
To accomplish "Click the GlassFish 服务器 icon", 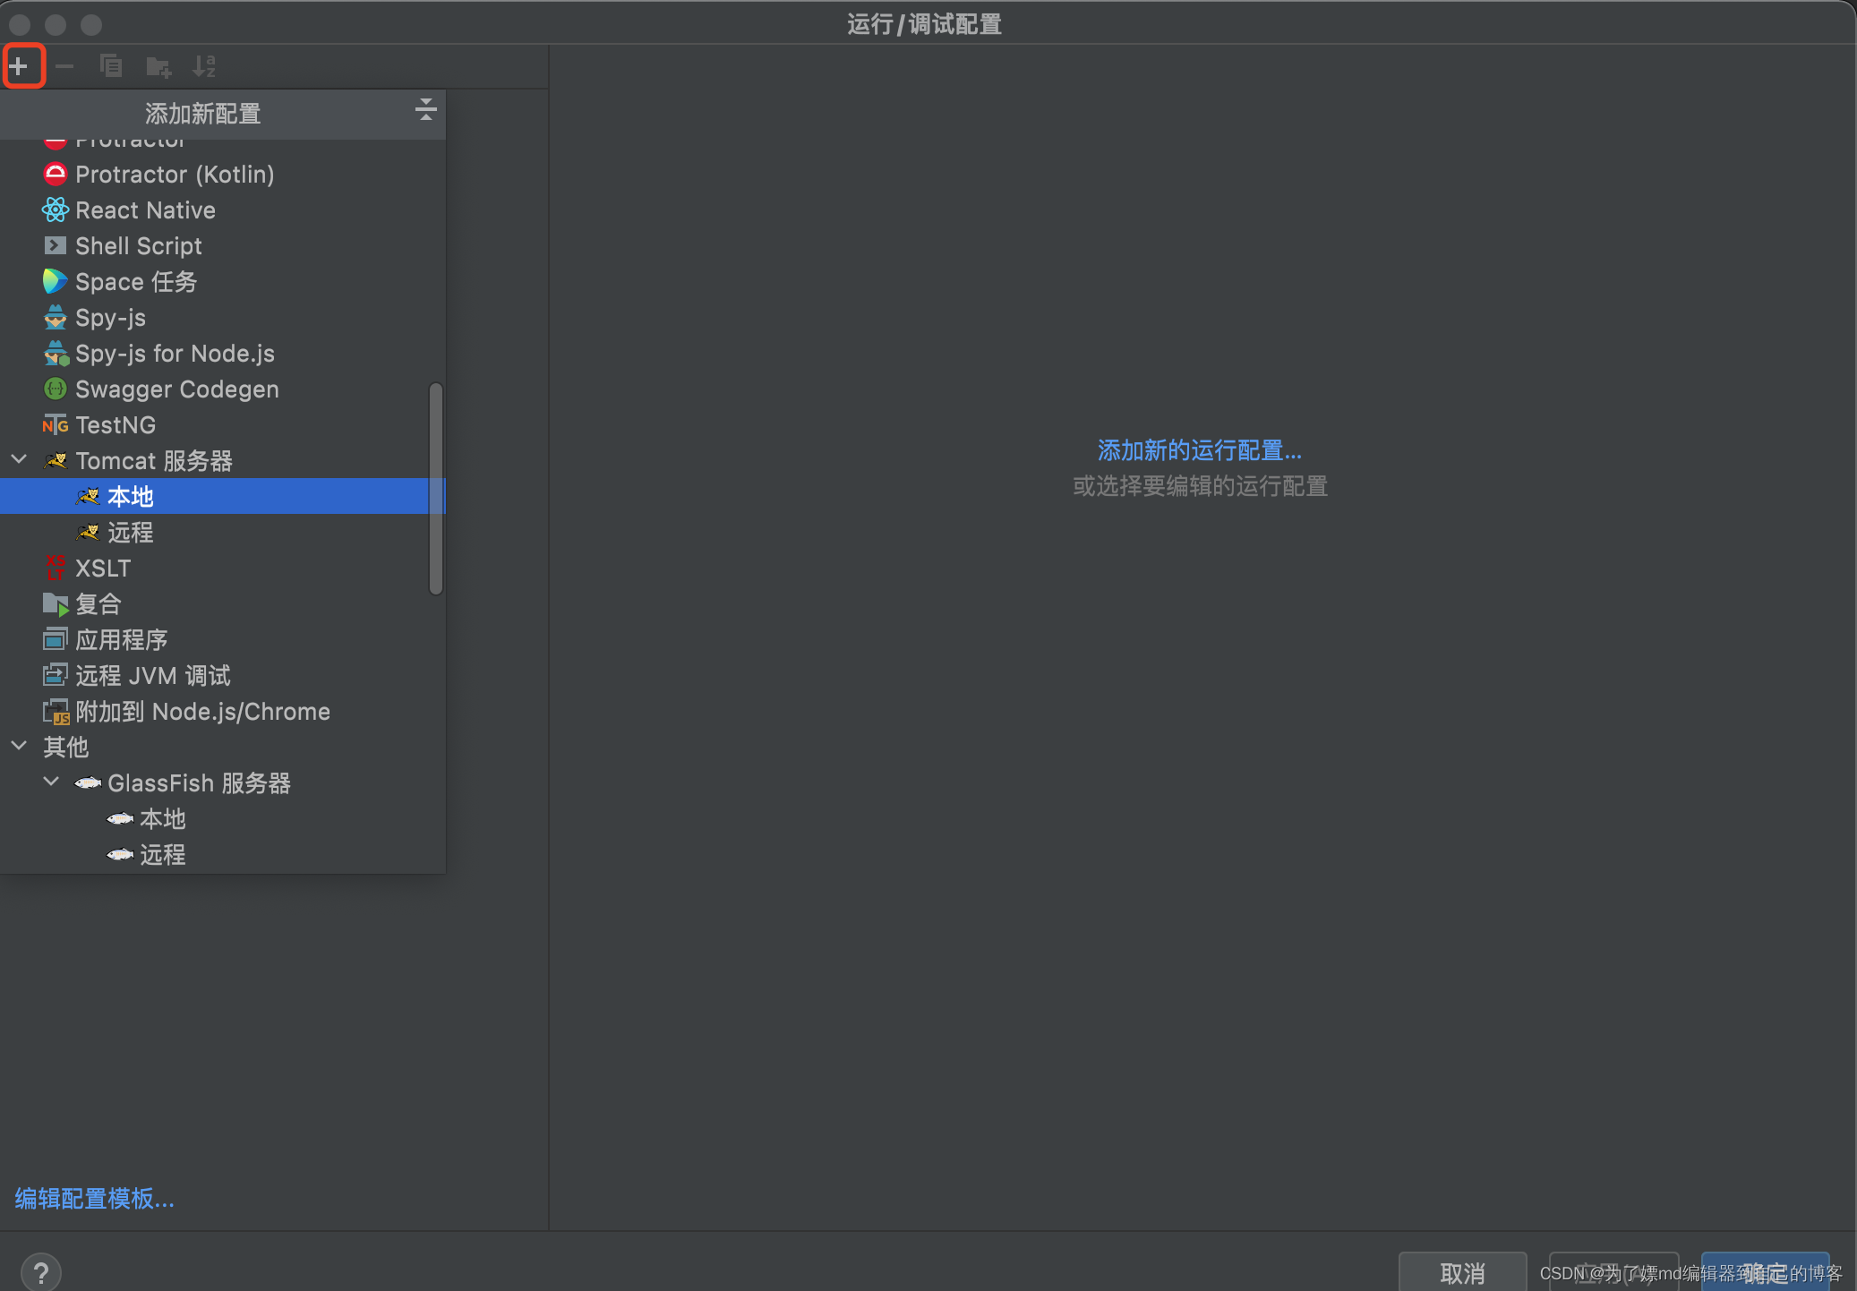I will pos(88,782).
